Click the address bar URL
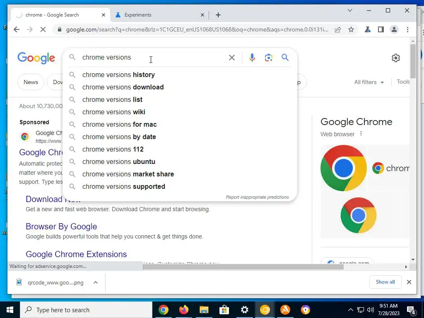Viewport: 424px width, 318px height. click(197, 29)
